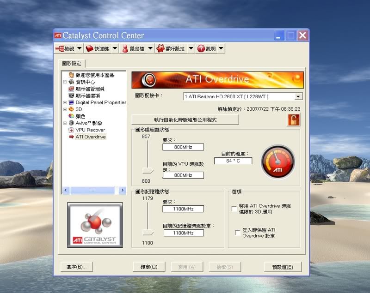
Task: Click the ATI logo in title bar
Action: 58,36
